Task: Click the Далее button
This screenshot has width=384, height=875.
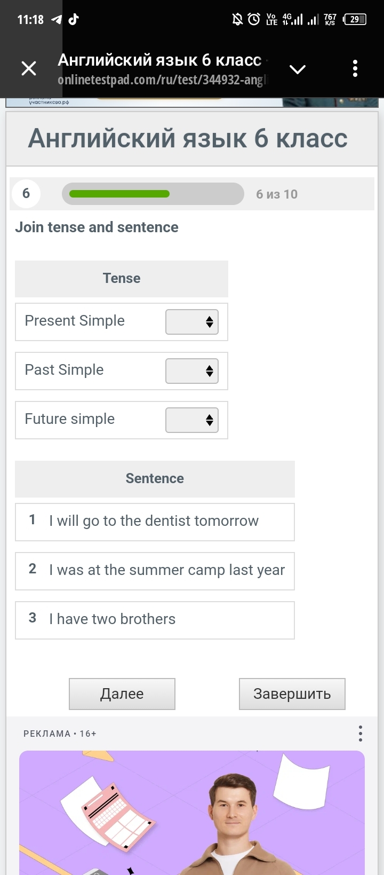Action: tap(122, 694)
